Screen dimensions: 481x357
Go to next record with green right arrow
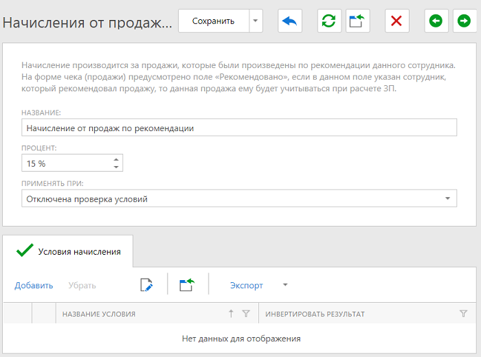465,21
